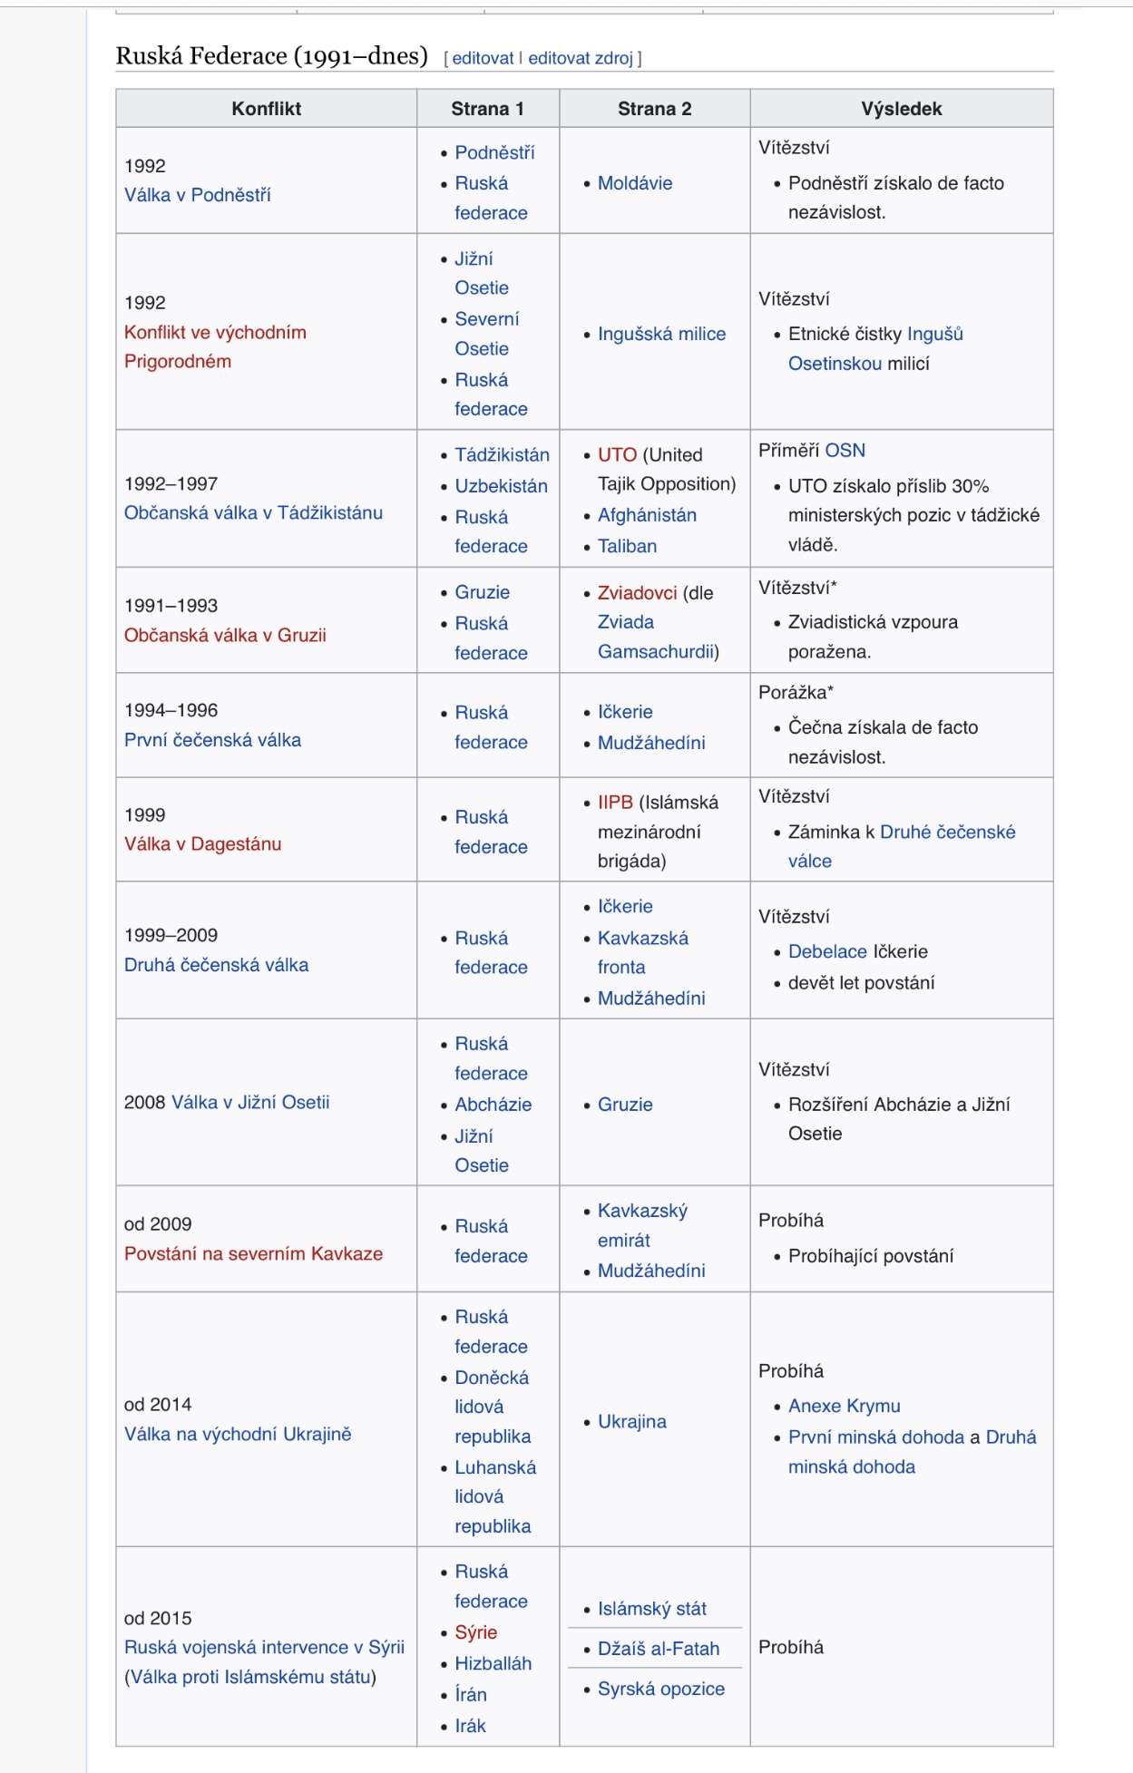Visit the 'Hizballáh' link
The image size is (1133, 1773).
coord(493,1663)
